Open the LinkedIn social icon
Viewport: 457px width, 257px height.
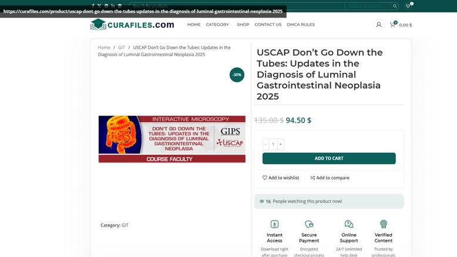(x=113, y=6)
